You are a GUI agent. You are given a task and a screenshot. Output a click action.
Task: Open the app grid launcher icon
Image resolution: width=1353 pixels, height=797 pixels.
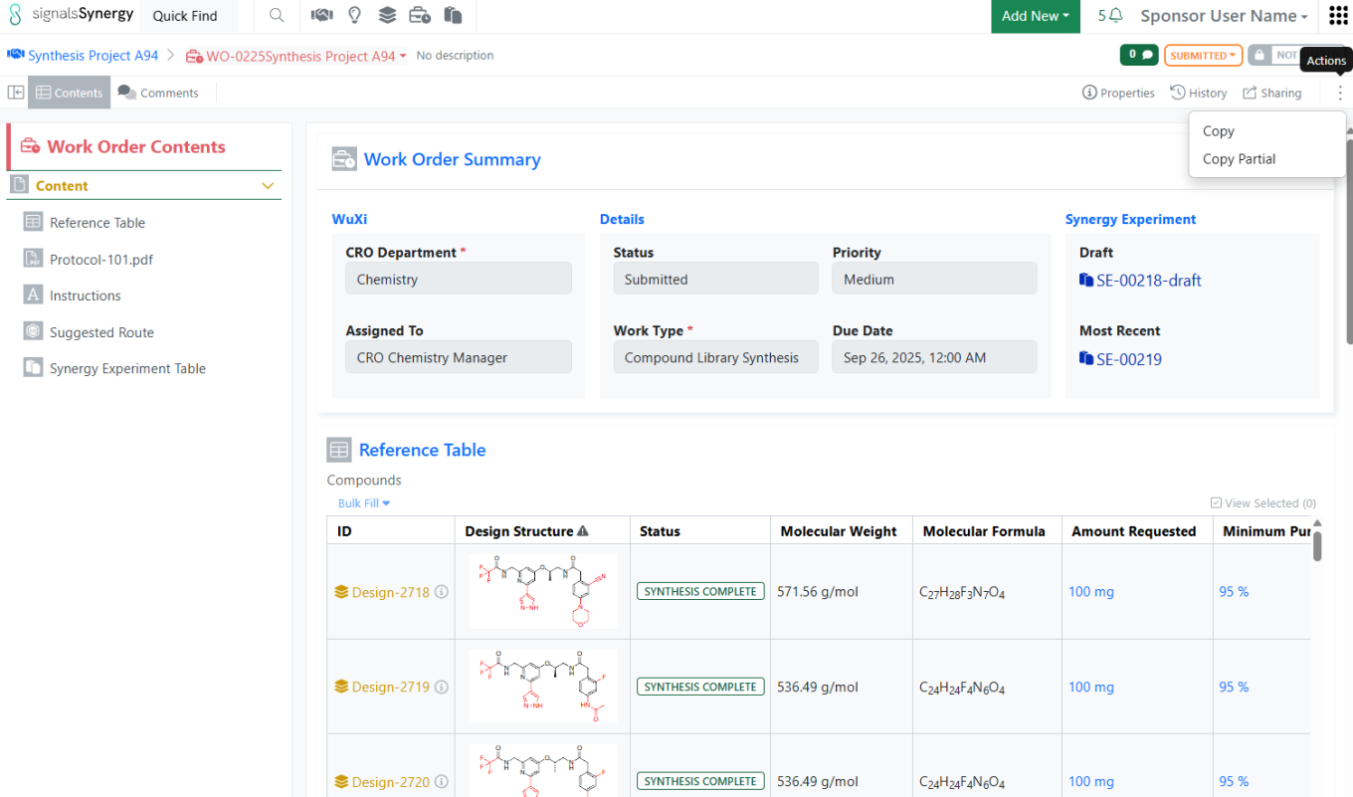(x=1338, y=16)
